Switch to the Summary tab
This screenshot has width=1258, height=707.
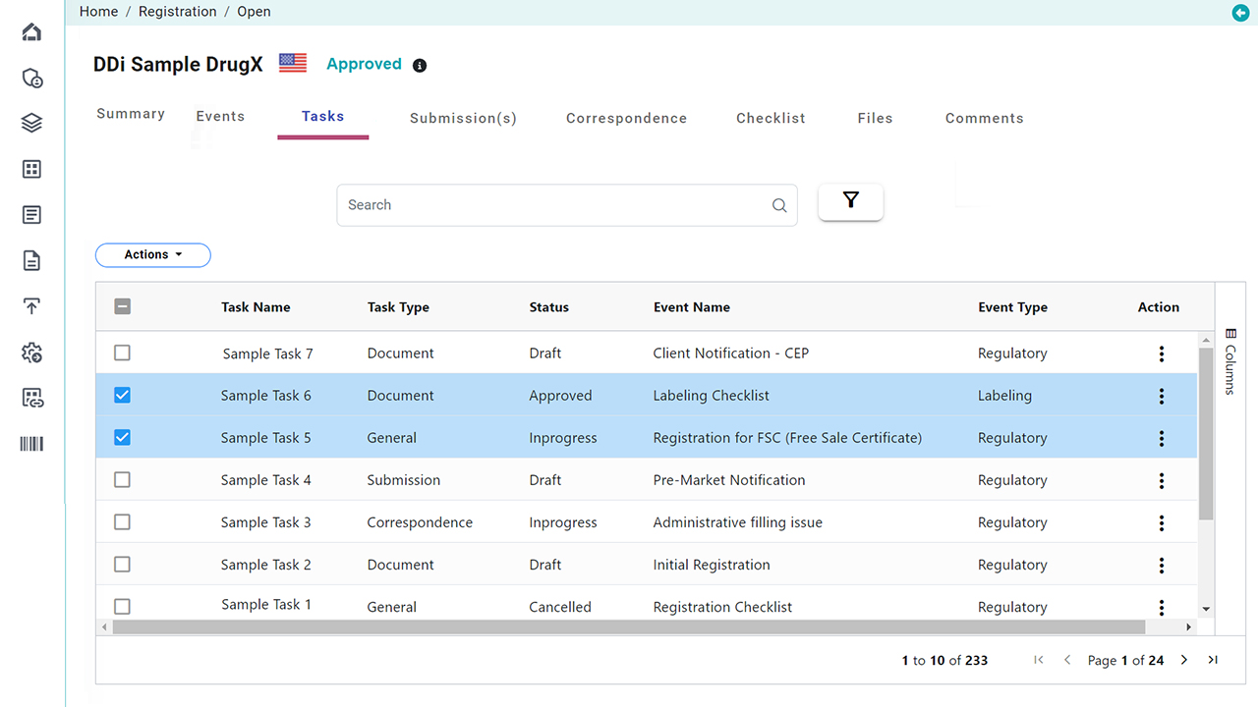click(x=131, y=114)
